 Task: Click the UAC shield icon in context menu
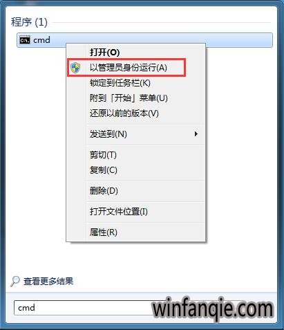click(75, 68)
